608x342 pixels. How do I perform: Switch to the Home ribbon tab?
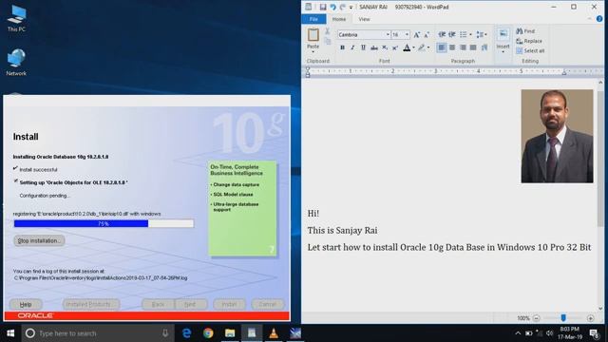339,19
